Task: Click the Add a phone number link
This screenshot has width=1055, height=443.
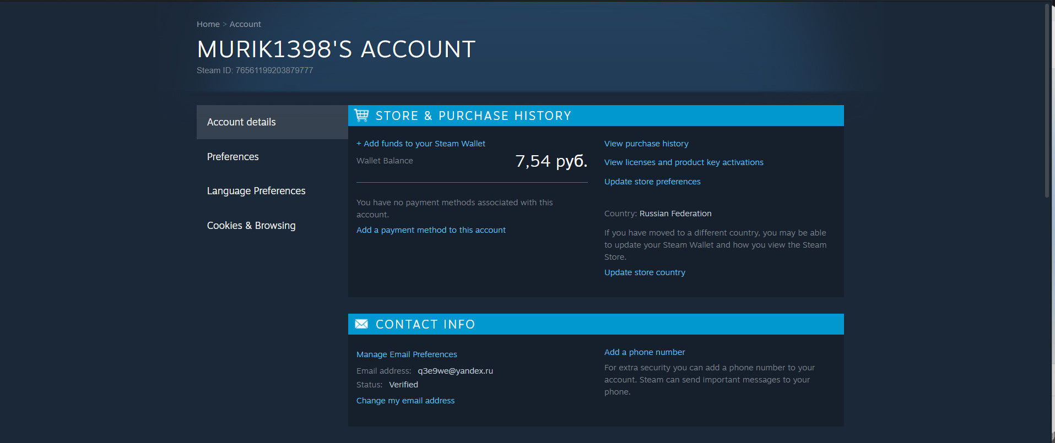Action: click(x=645, y=352)
